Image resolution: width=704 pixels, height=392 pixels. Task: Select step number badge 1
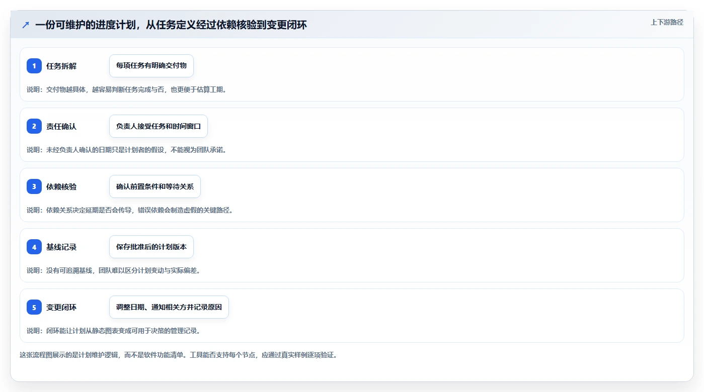pos(34,66)
